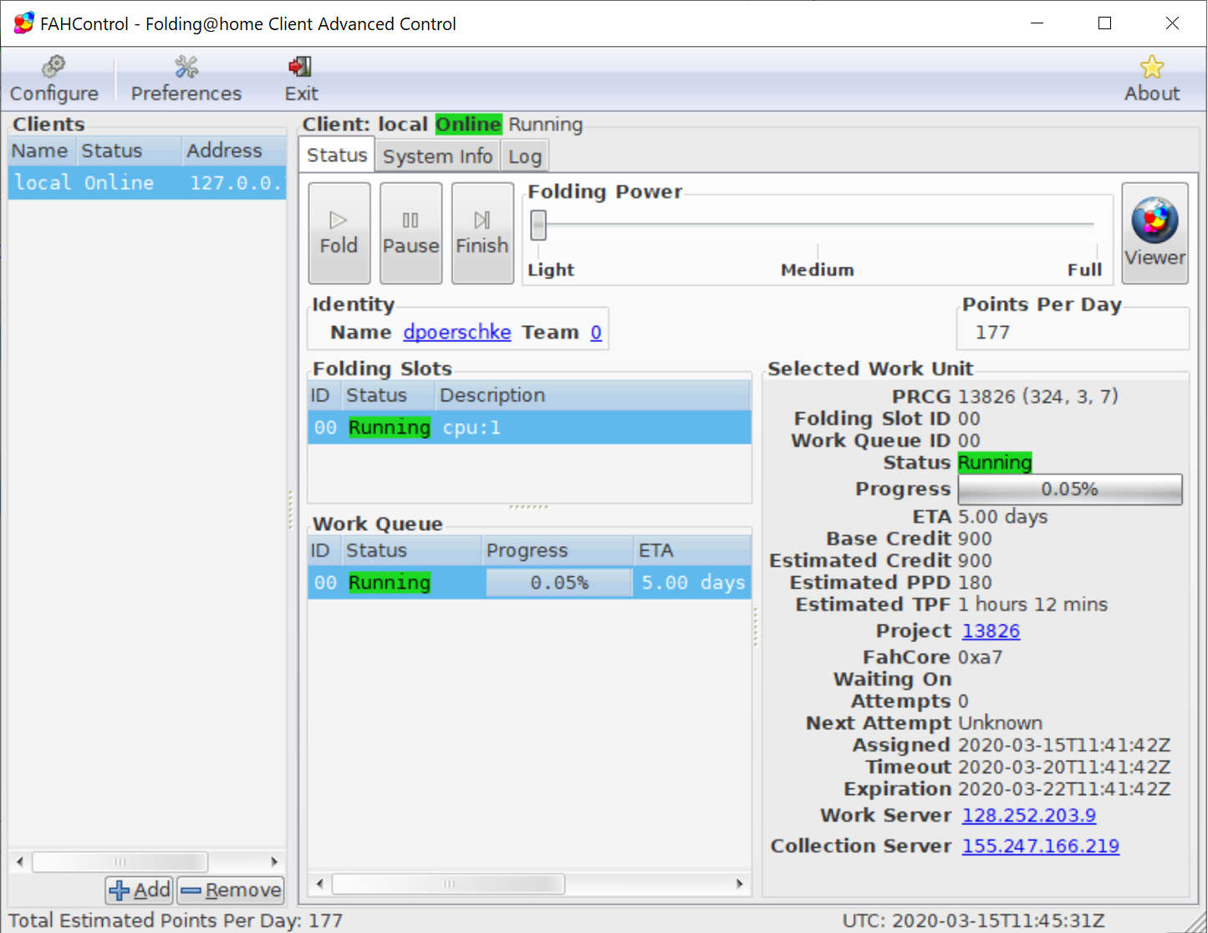The width and height of the screenshot is (1208, 933).
Task: Open the Preferences tools icon
Action: pyautogui.click(x=186, y=67)
